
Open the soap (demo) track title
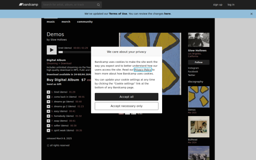pyautogui.click(x=61, y=121)
